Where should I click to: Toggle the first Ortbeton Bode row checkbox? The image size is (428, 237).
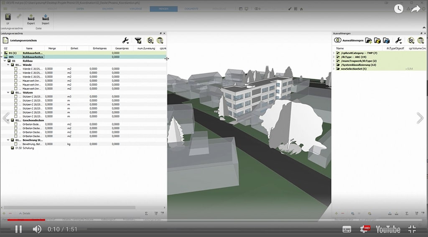[16, 124]
